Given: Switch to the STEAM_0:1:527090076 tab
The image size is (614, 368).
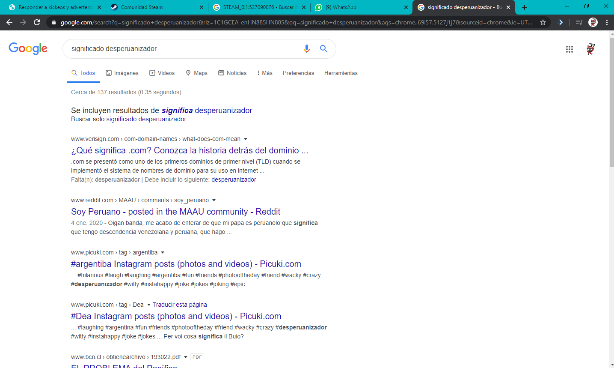Looking at the screenshot, I should tap(259, 7).
